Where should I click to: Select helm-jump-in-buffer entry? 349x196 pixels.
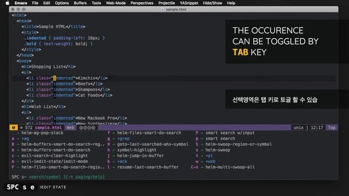(141, 156)
